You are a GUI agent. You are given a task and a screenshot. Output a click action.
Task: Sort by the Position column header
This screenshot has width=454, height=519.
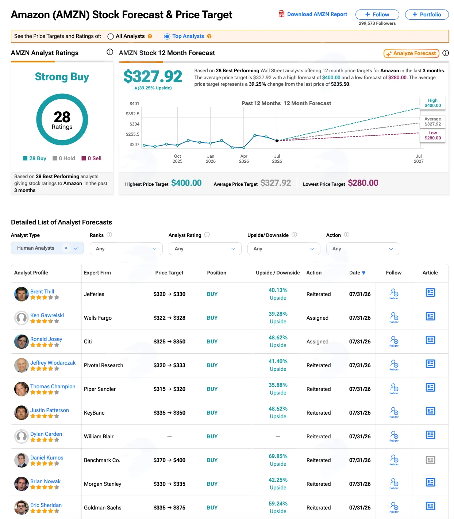coord(217,273)
